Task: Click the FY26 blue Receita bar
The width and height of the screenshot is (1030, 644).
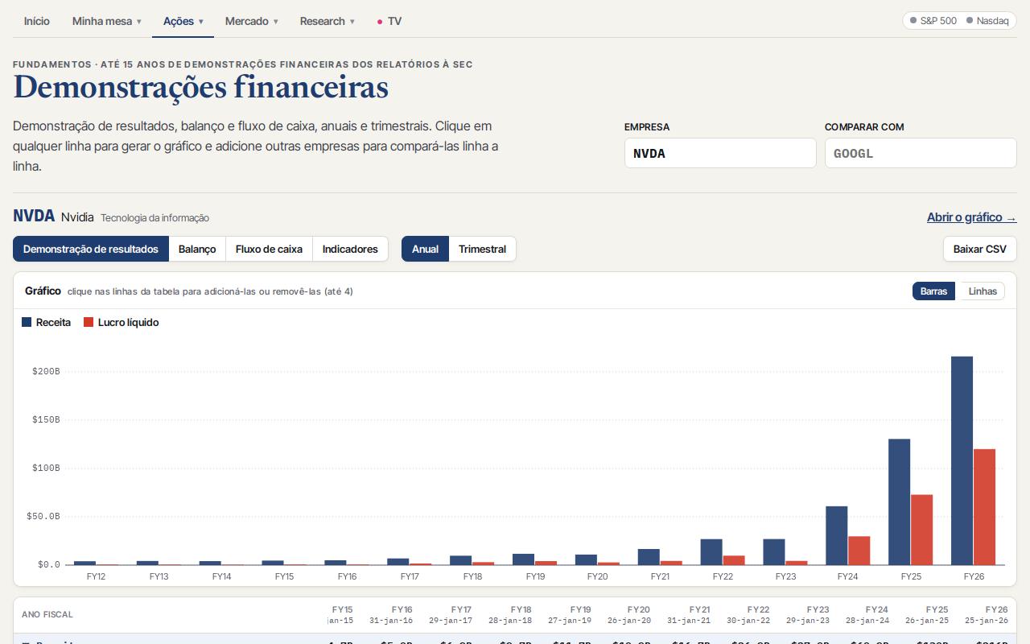Action: pos(962,460)
